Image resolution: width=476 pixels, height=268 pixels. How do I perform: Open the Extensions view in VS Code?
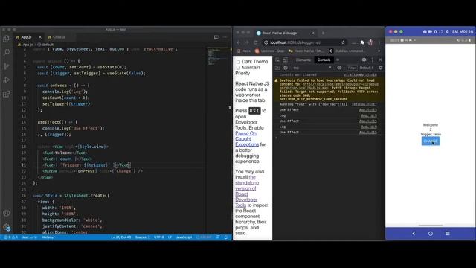pyautogui.click(x=6, y=95)
